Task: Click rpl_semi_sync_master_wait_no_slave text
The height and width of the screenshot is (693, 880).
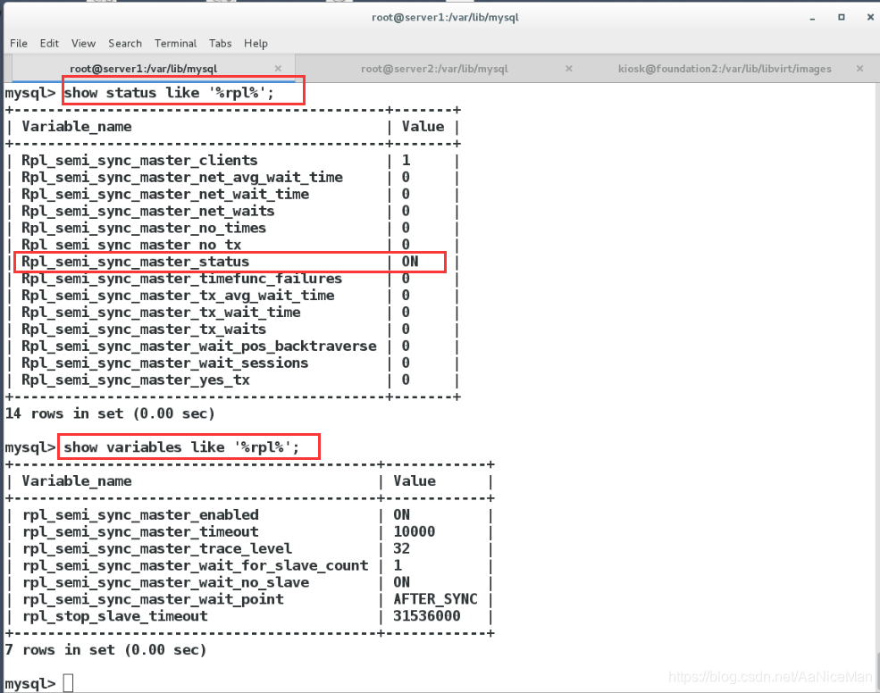Action: tap(165, 582)
